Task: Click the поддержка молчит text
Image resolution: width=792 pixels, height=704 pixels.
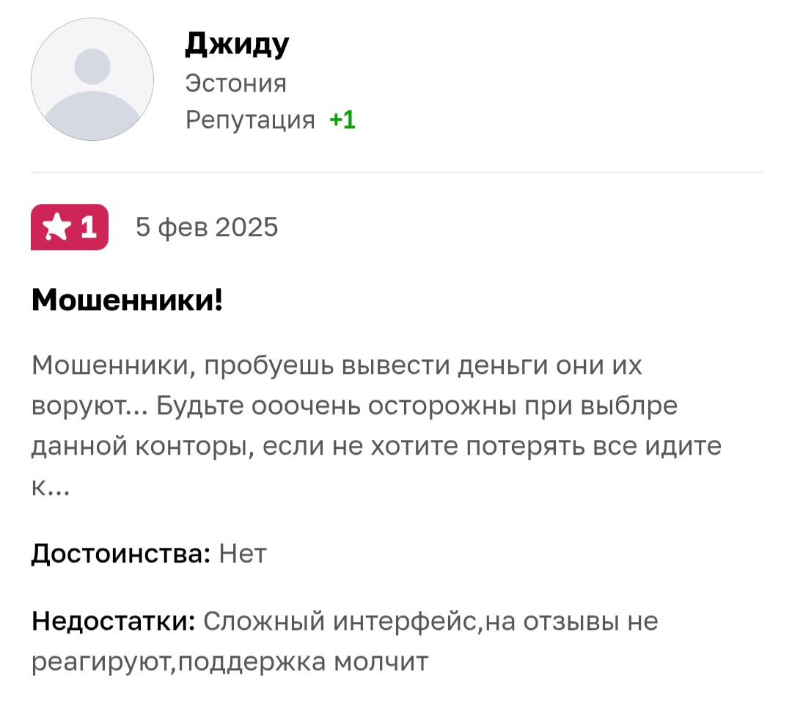Action: point(303,662)
